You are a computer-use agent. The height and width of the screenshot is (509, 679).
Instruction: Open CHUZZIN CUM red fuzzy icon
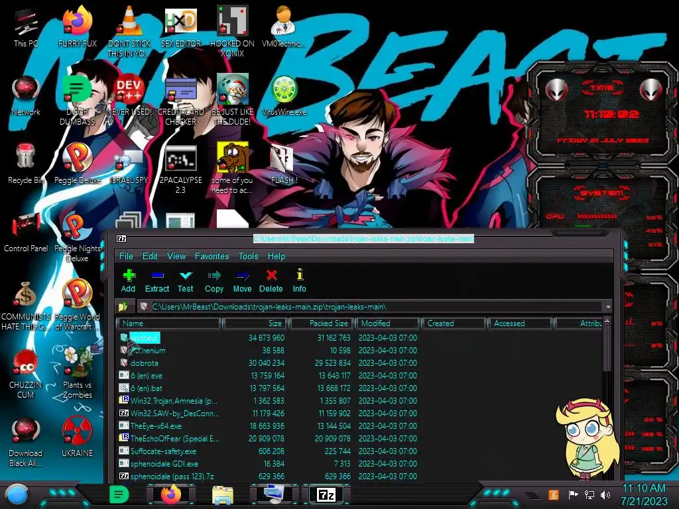click(26, 373)
